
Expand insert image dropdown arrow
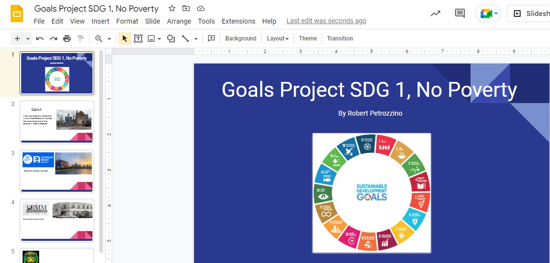tap(159, 39)
